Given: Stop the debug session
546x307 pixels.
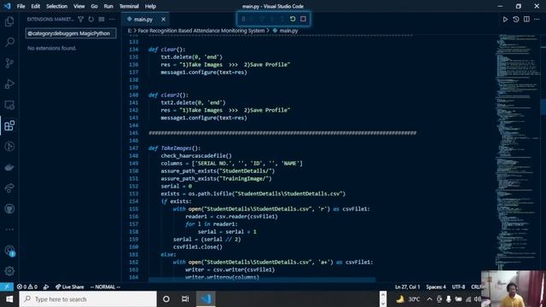Looking at the screenshot, I should coord(303,19).
